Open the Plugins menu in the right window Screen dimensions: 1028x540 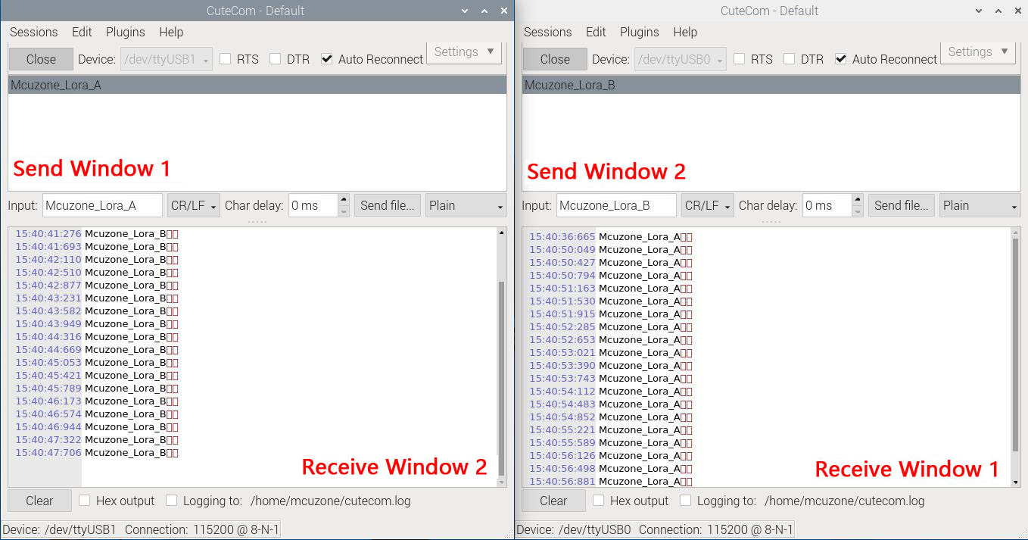[639, 32]
